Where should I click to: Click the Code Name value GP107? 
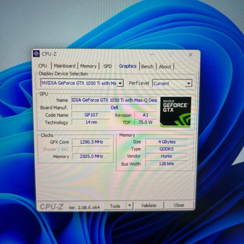91,115
